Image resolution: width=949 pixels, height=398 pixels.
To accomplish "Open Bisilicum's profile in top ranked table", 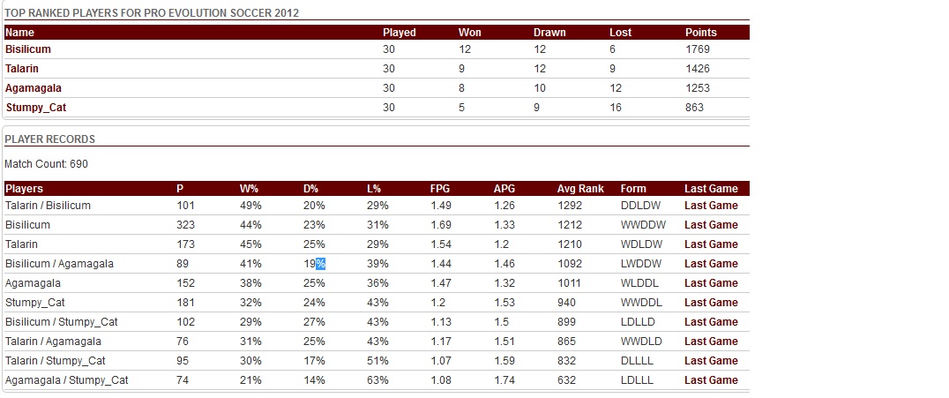I will click(x=28, y=49).
